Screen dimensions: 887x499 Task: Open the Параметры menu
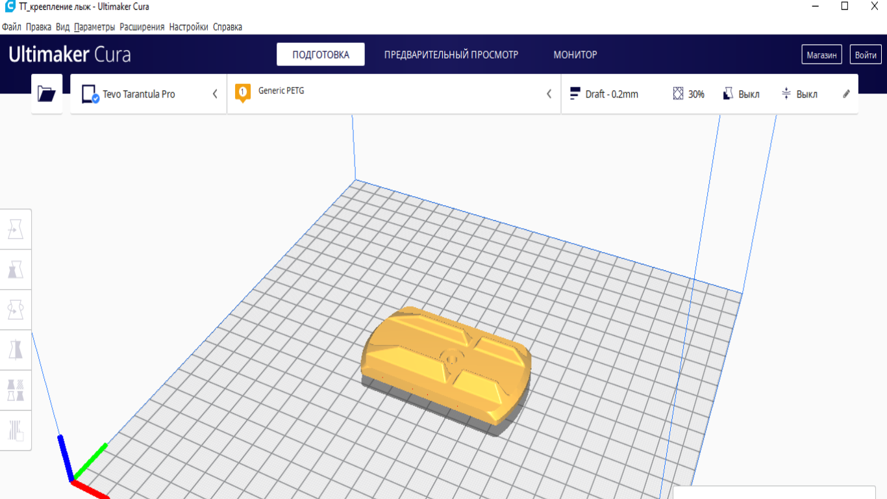95,27
